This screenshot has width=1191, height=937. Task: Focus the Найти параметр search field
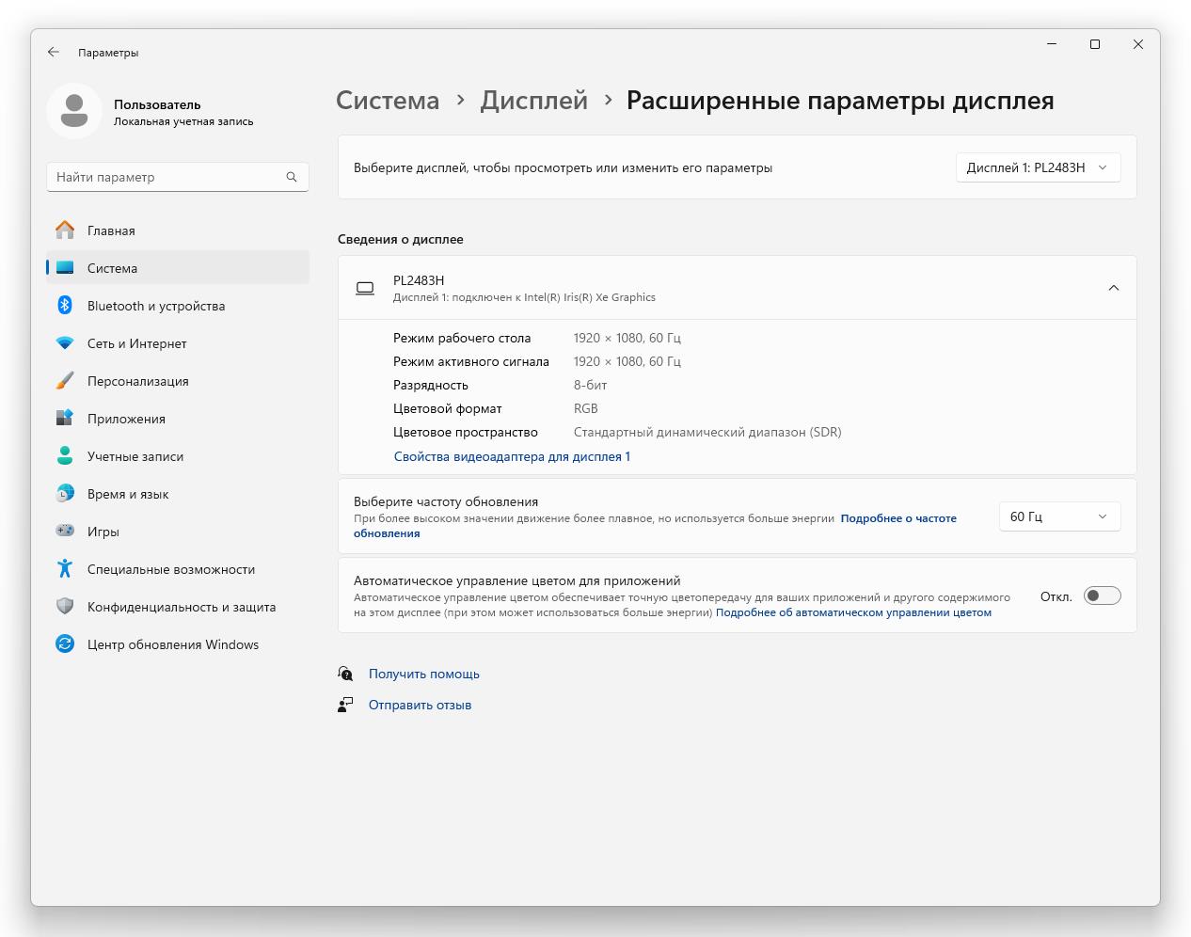pyautogui.click(x=178, y=177)
